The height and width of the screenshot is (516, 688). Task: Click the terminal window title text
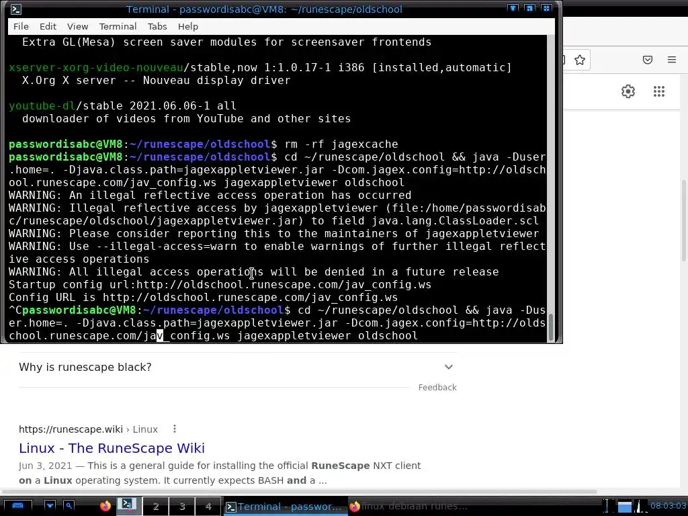click(x=264, y=9)
